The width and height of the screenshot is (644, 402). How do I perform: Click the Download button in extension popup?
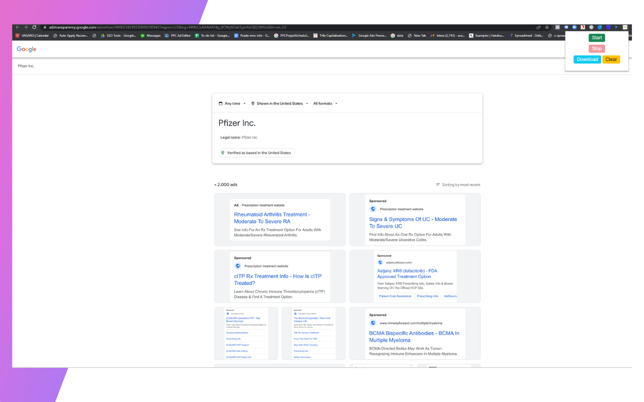[x=587, y=59]
